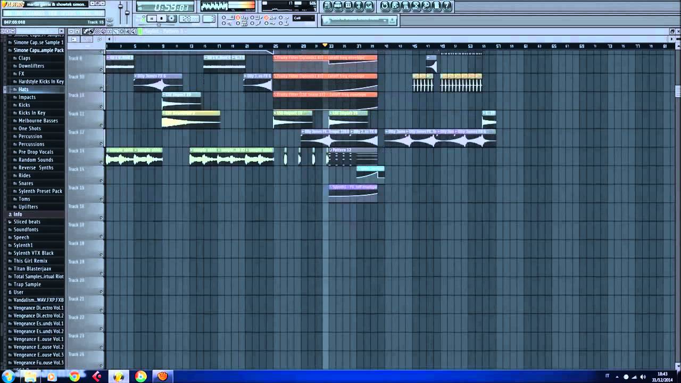Mute Track 12 with its switch dot
Viewport: 681px width, 383px height.
101,144
